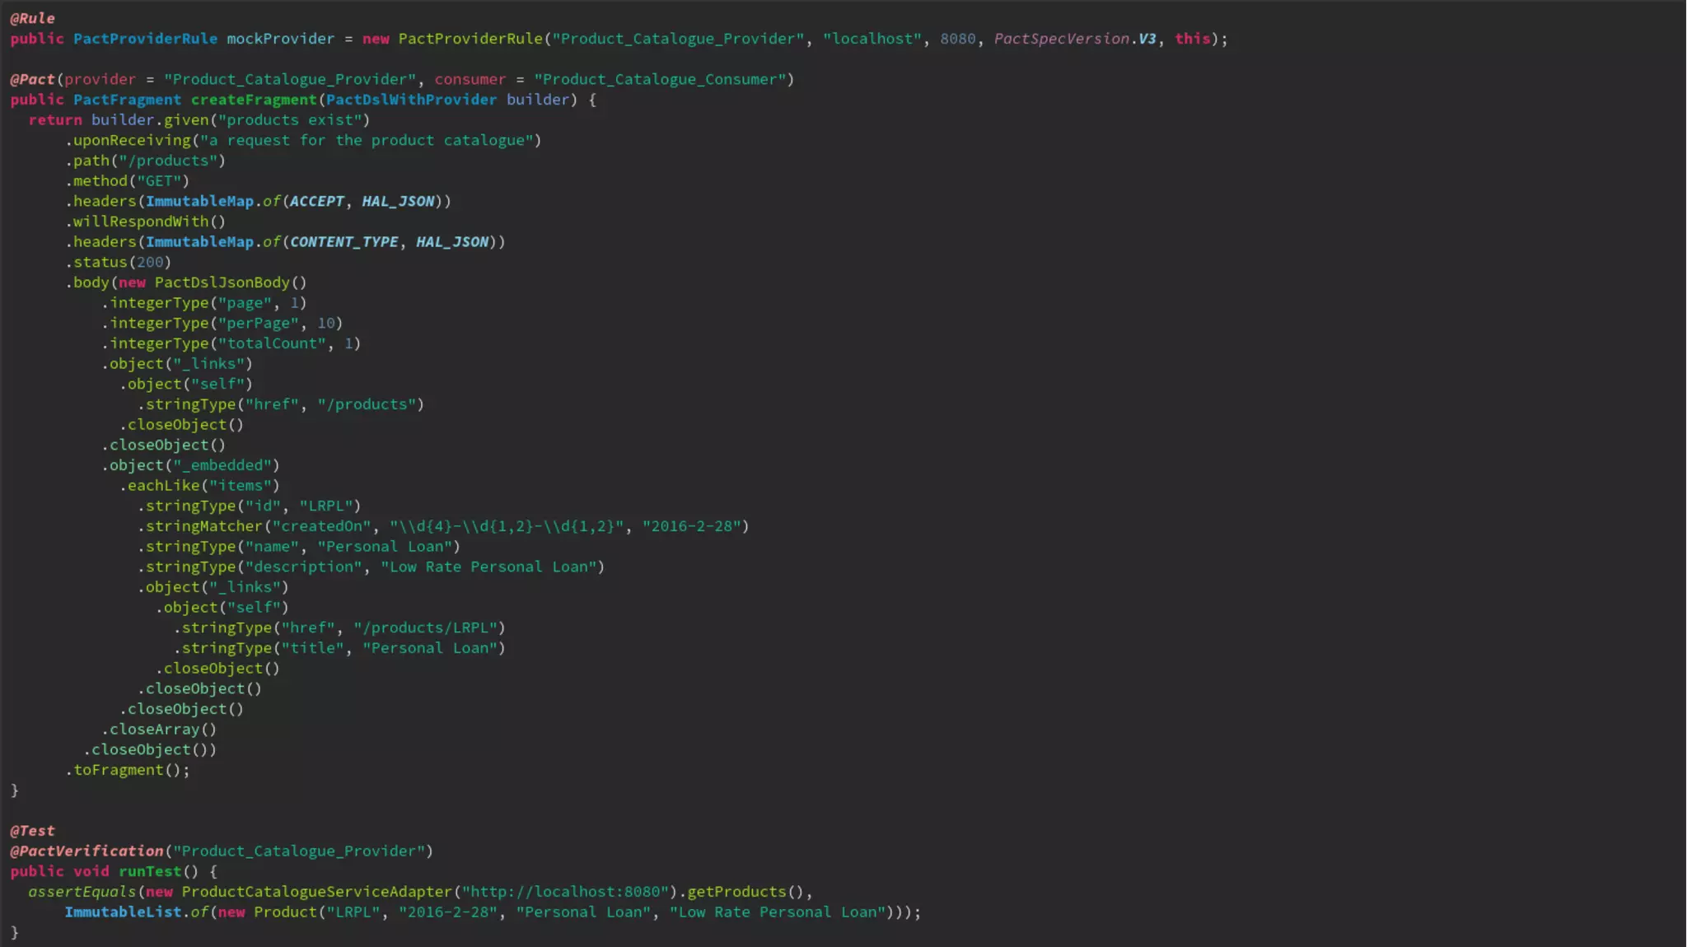This screenshot has width=1687, height=947.
Task: Click the ACCEPT header constant
Action: pos(316,201)
